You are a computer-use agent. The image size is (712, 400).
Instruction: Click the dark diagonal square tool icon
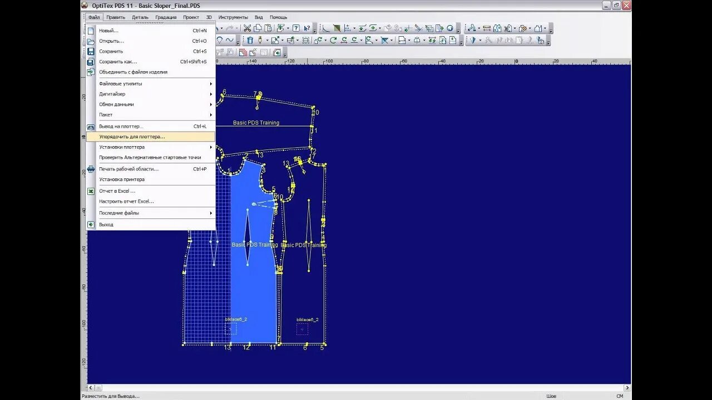337,28
